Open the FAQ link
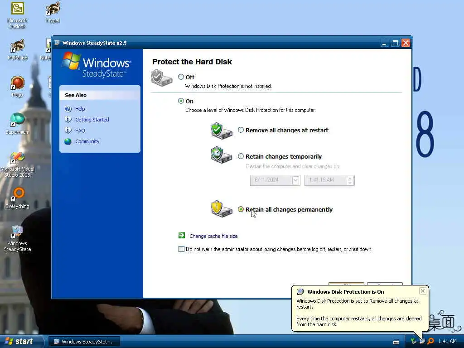 click(x=80, y=130)
